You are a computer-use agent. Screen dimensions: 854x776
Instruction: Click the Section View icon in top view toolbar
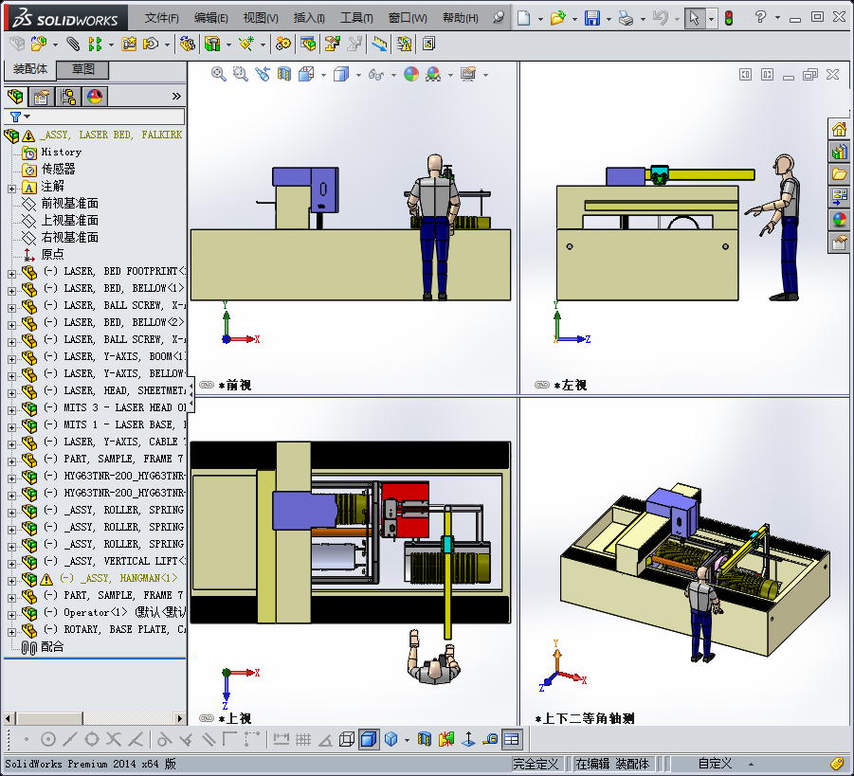tap(284, 74)
